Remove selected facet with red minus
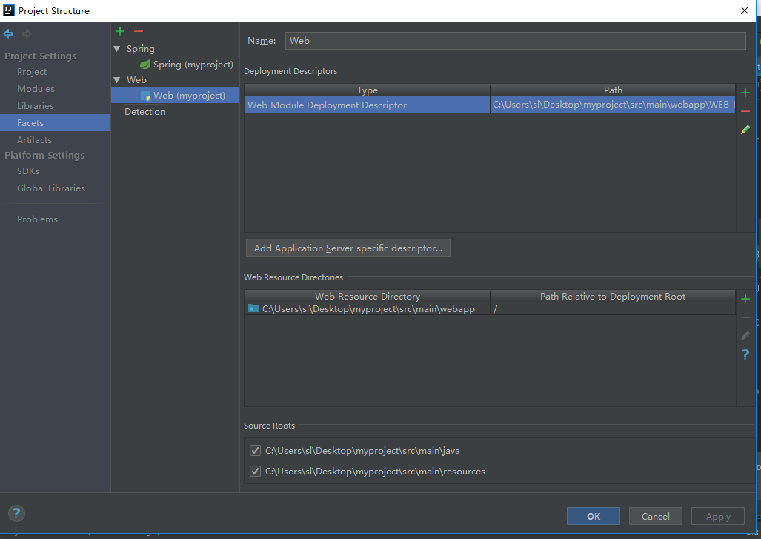761x539 pixels. tap(139, 32)
